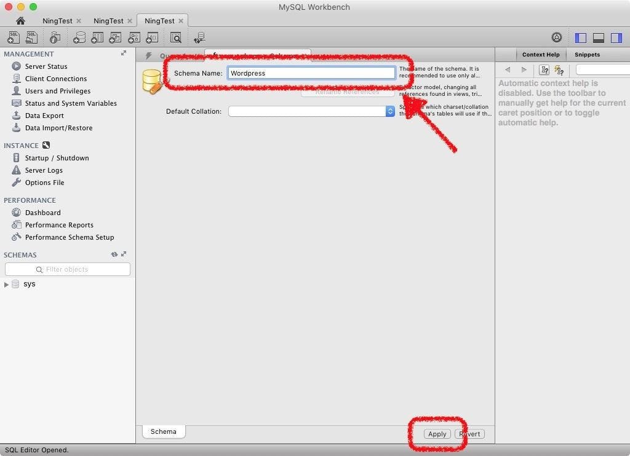This screenshot has height=456, width=630.
Task: Click the query tab lightning icon
Action: pos(149,55)
